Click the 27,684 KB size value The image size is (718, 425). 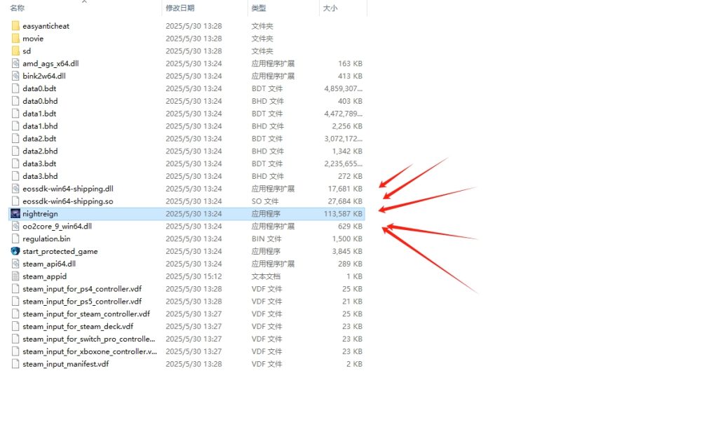point(345,201)
